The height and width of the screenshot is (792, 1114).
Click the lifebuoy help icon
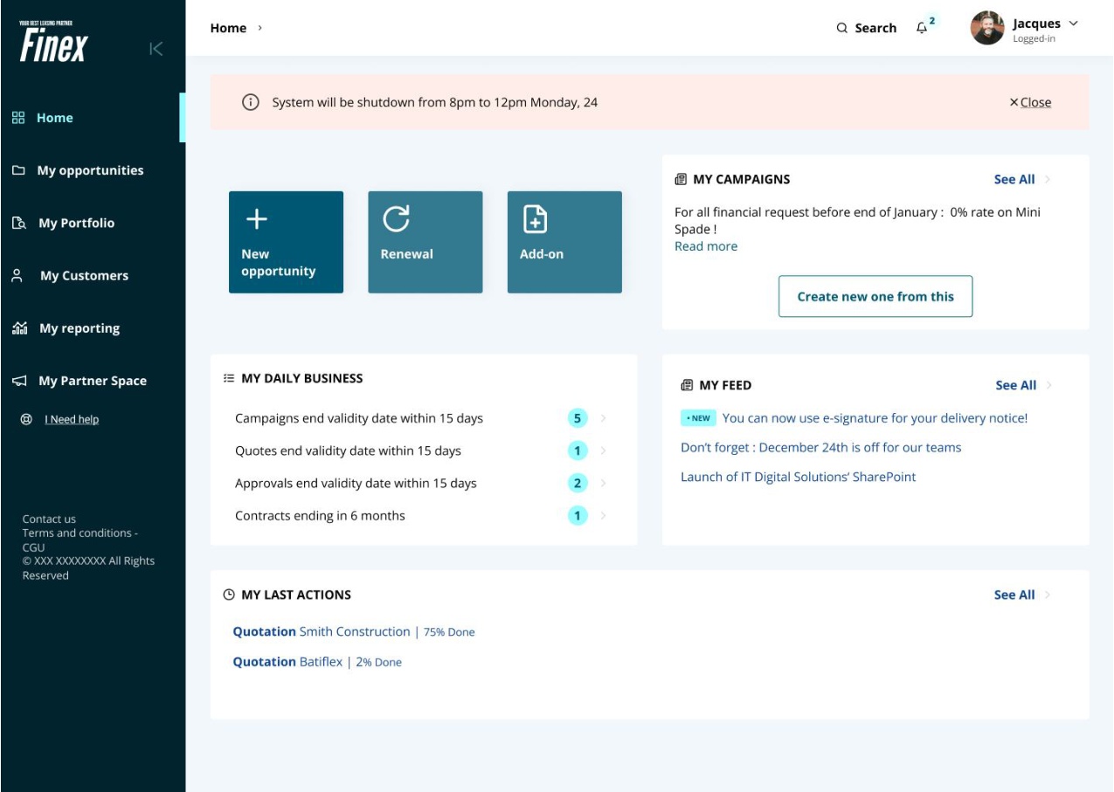(x=26, y=419)
